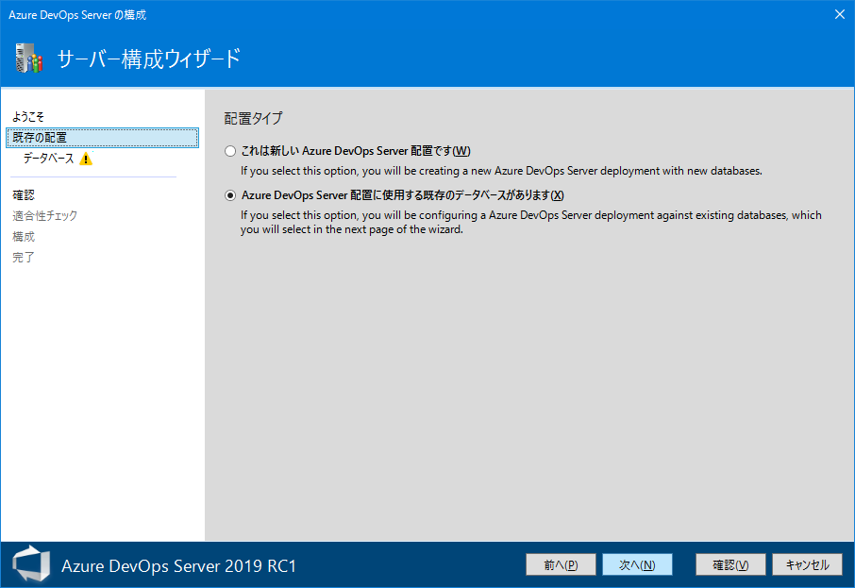The height and width of the screenshot is (588, 855).
Task: Click the Azure DevOps Server 2019 logo in footer
Action: coord(31,563)
